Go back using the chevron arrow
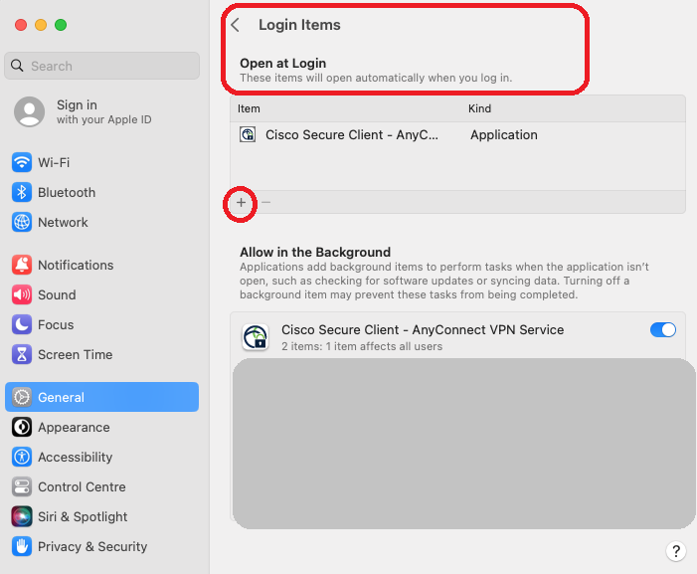 point(236,25)
